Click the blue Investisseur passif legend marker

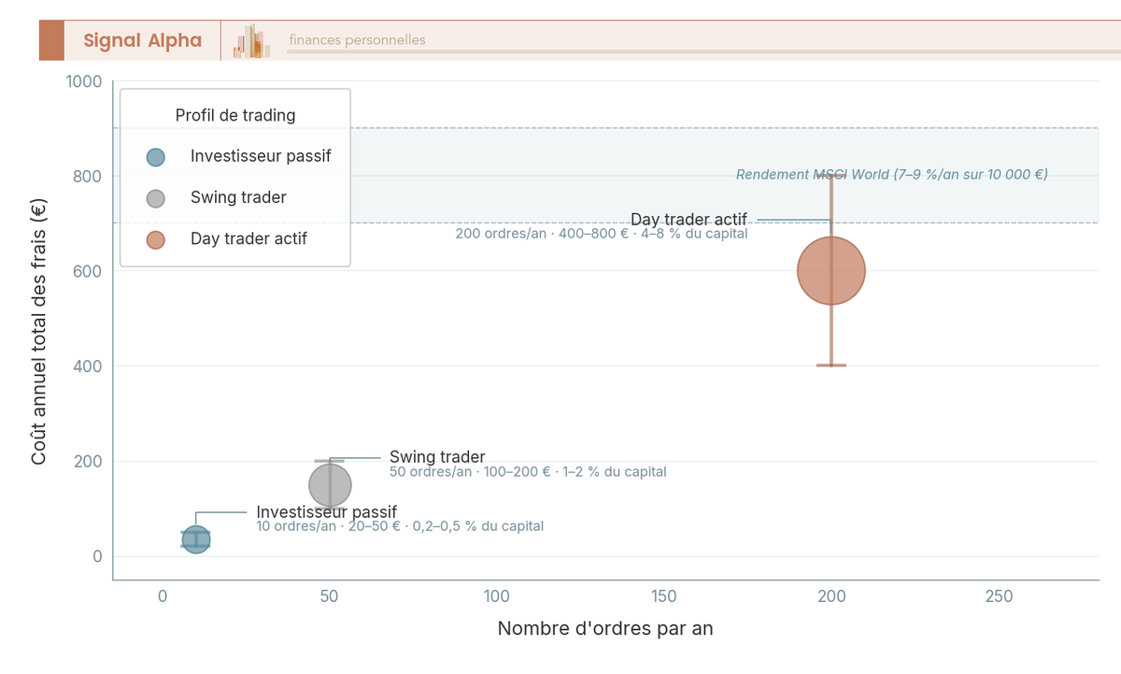[156, 157]
